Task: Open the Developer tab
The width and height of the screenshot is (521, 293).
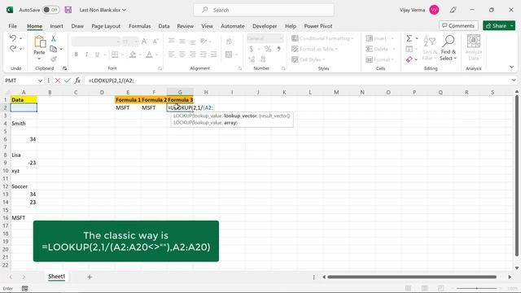Action: pos(265,26)
